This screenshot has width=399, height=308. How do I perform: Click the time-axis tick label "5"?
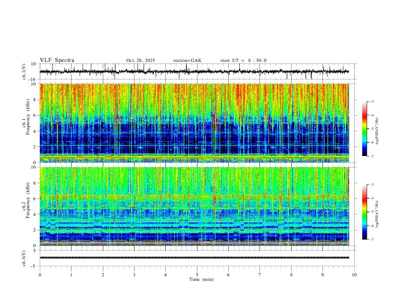[x=197, y=275]
